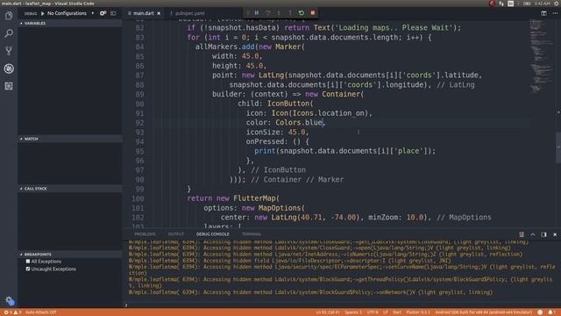The image size is (561, 316).
Task: Change end of line sequence LF
Action: coord(386,312)
